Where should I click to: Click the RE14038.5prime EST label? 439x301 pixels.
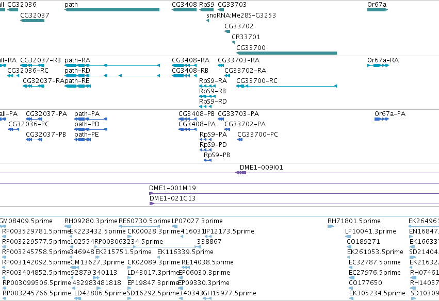[207, 262]
